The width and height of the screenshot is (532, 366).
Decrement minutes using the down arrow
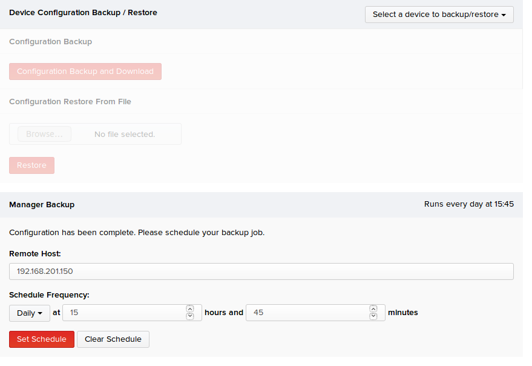(x=373, y=316)
